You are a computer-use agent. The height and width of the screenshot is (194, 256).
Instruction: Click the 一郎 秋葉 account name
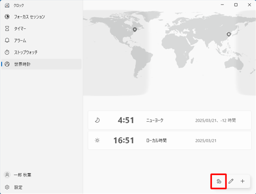[23, 175]
